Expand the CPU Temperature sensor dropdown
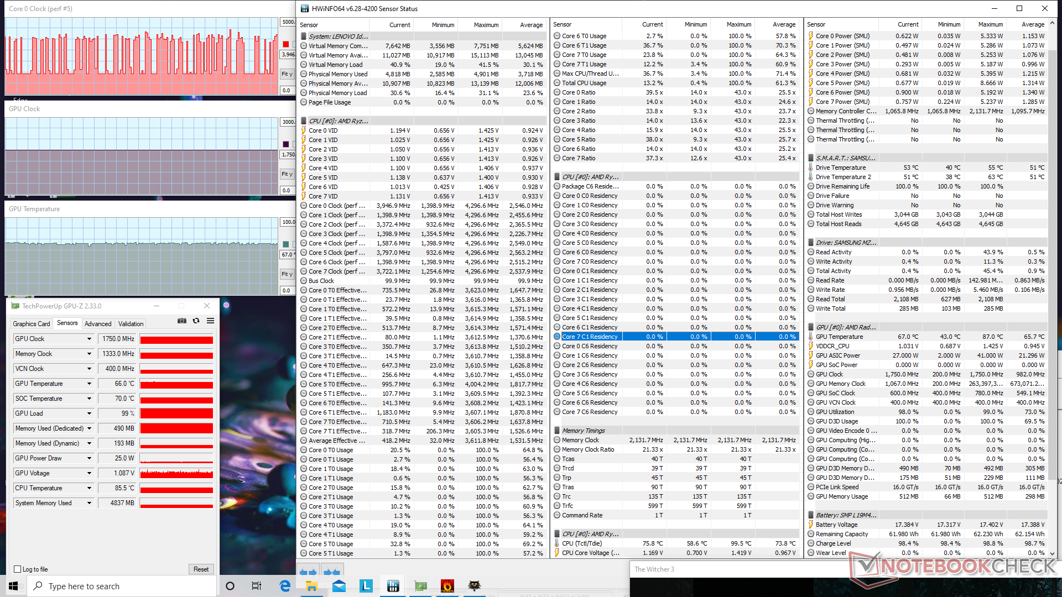 89,488
